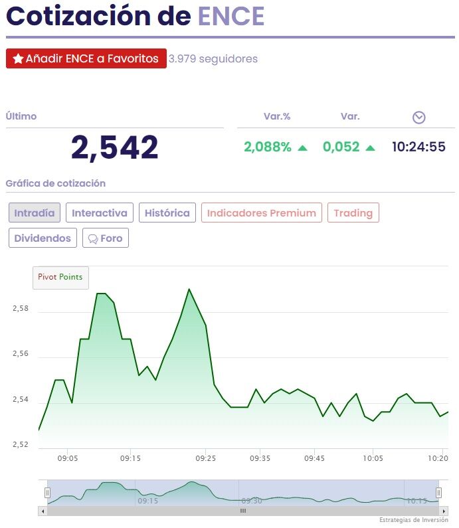Click the left arrow of the chart scrollbar
This screenshot has width=459, height=528.
(43, 511)
